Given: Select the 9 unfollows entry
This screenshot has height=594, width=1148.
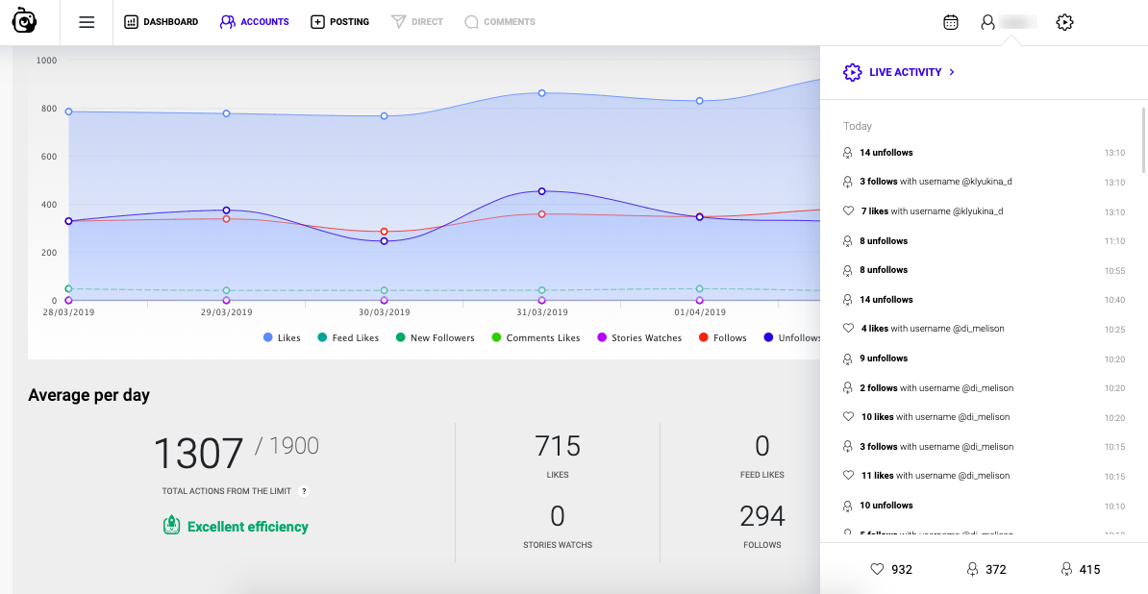Looking at the screenshot, I should pos(984,359).
